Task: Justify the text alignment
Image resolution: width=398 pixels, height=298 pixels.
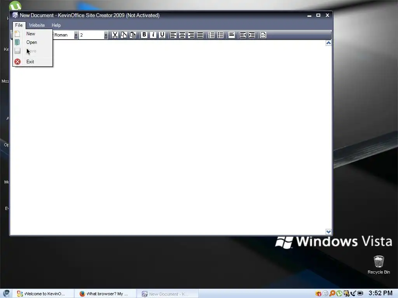Action: pyautogui.click(x=200, y=35)
